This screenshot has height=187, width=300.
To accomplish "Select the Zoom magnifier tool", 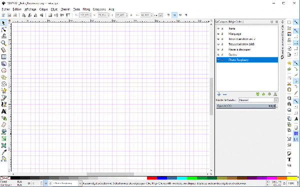I will pos(3,43).
